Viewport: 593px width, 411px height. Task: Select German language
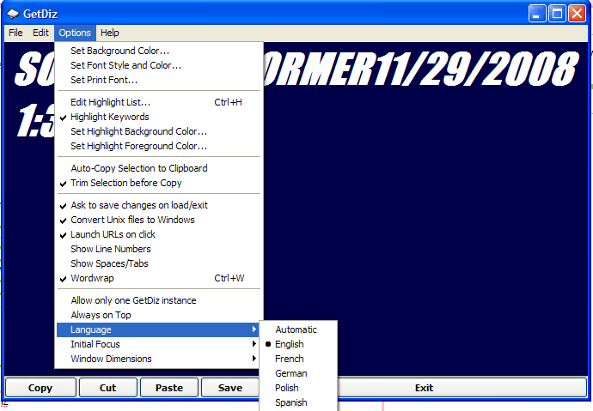(298, 373)
